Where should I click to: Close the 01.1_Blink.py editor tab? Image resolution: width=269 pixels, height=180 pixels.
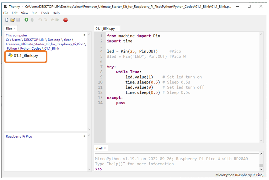[117, 29]
